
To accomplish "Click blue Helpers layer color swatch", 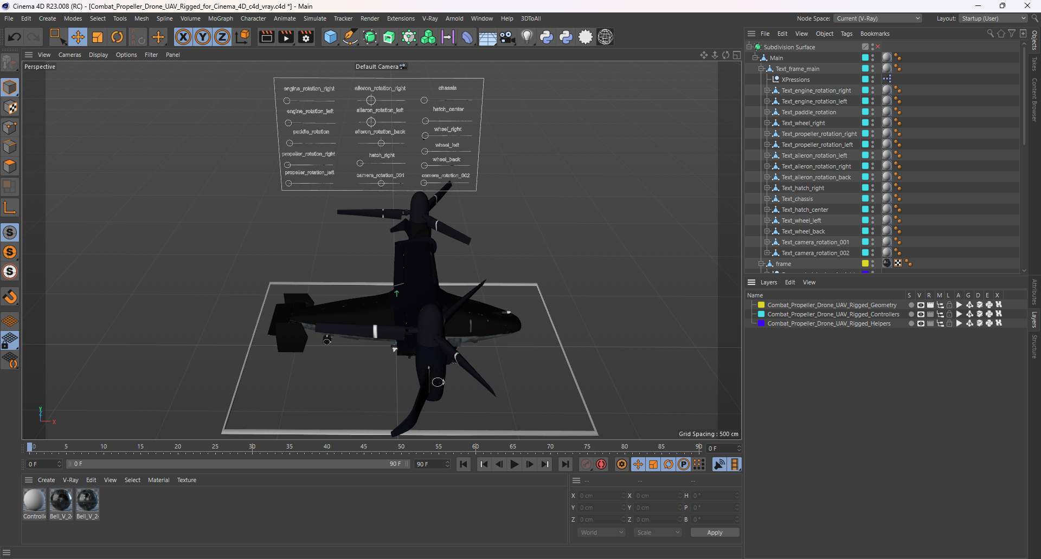I will [761, 323].
